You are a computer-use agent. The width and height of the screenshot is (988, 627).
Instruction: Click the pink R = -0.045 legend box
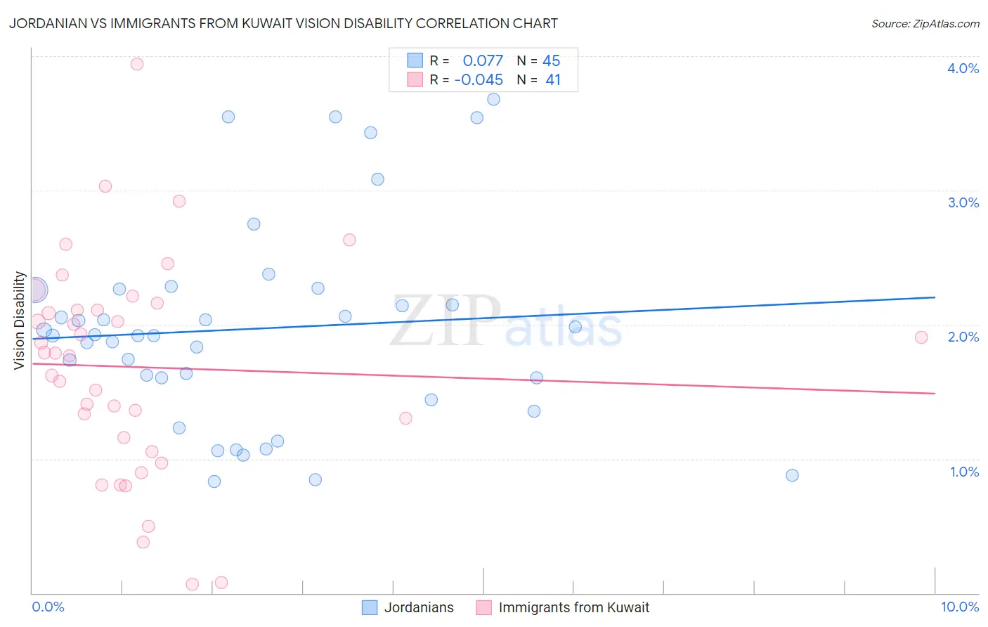(x=415, y=79)
